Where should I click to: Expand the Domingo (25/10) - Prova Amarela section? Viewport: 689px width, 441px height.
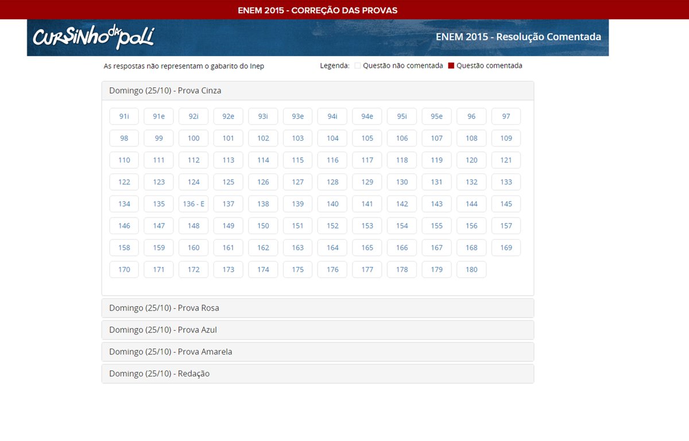pyautogui.click(x=318, y=351)
